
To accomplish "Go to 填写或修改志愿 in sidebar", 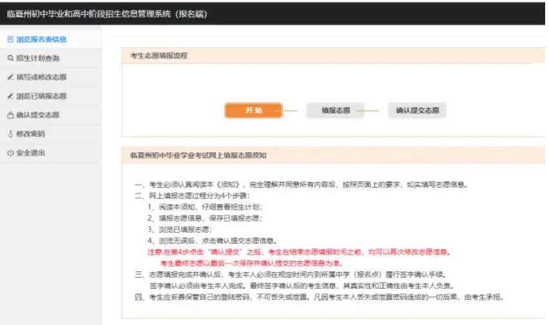I will tap(41, 77).
